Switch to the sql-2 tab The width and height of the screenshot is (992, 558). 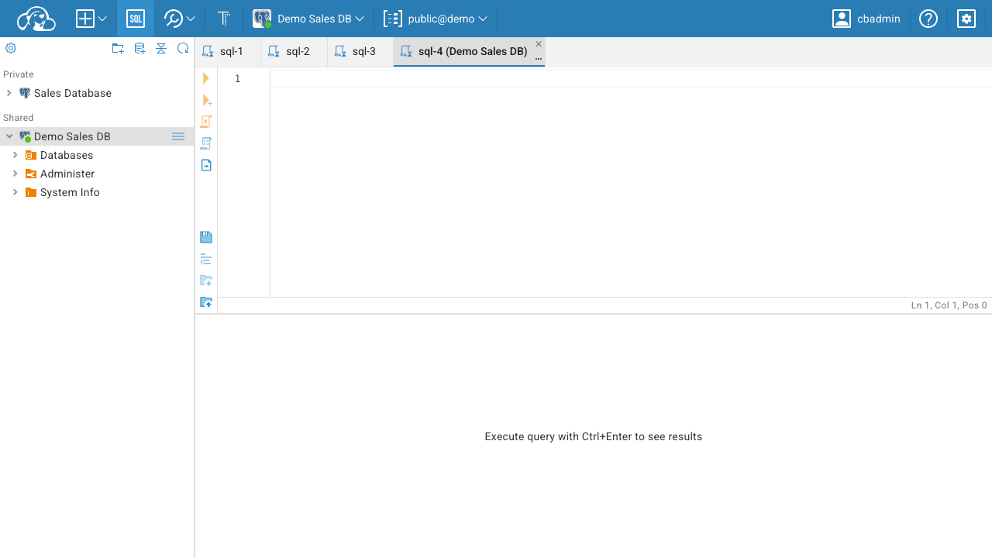pos(294,52)
